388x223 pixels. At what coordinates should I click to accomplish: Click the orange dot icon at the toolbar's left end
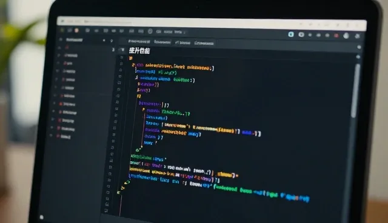77,30
